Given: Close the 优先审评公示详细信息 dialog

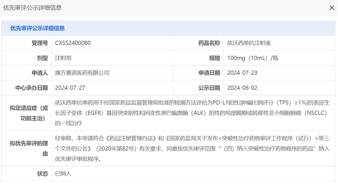Looking at the screenshot, I should click(x=332, y=8).
